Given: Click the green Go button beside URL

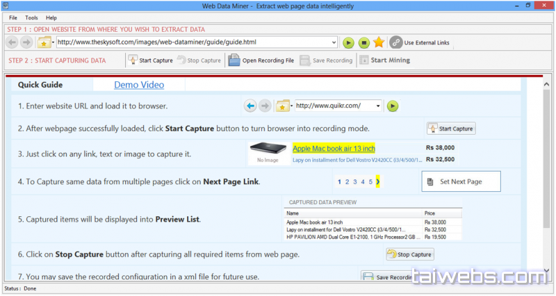Looking at the screenshot, I should click(349, 42).
